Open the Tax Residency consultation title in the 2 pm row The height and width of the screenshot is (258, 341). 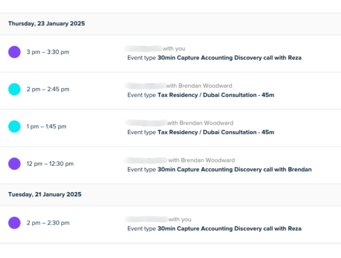216,95
